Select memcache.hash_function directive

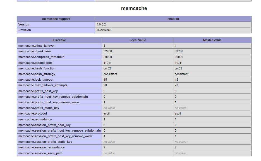pos(37,69)
